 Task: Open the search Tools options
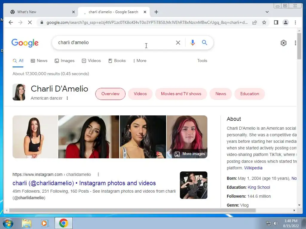202,61
